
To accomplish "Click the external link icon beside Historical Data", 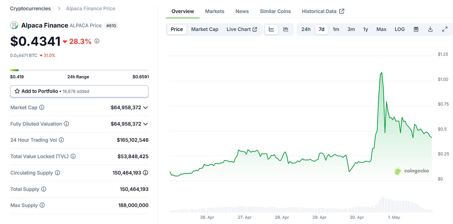I will [342, 11].
